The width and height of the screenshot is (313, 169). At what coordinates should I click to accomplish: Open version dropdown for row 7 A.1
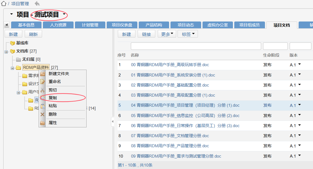tap(299, 125)
